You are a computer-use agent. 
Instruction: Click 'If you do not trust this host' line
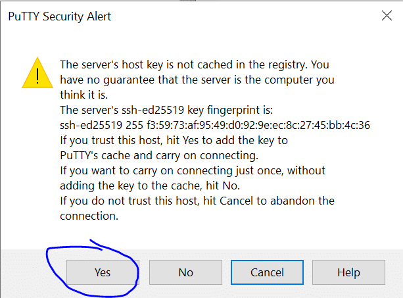[x=197, y=201]
